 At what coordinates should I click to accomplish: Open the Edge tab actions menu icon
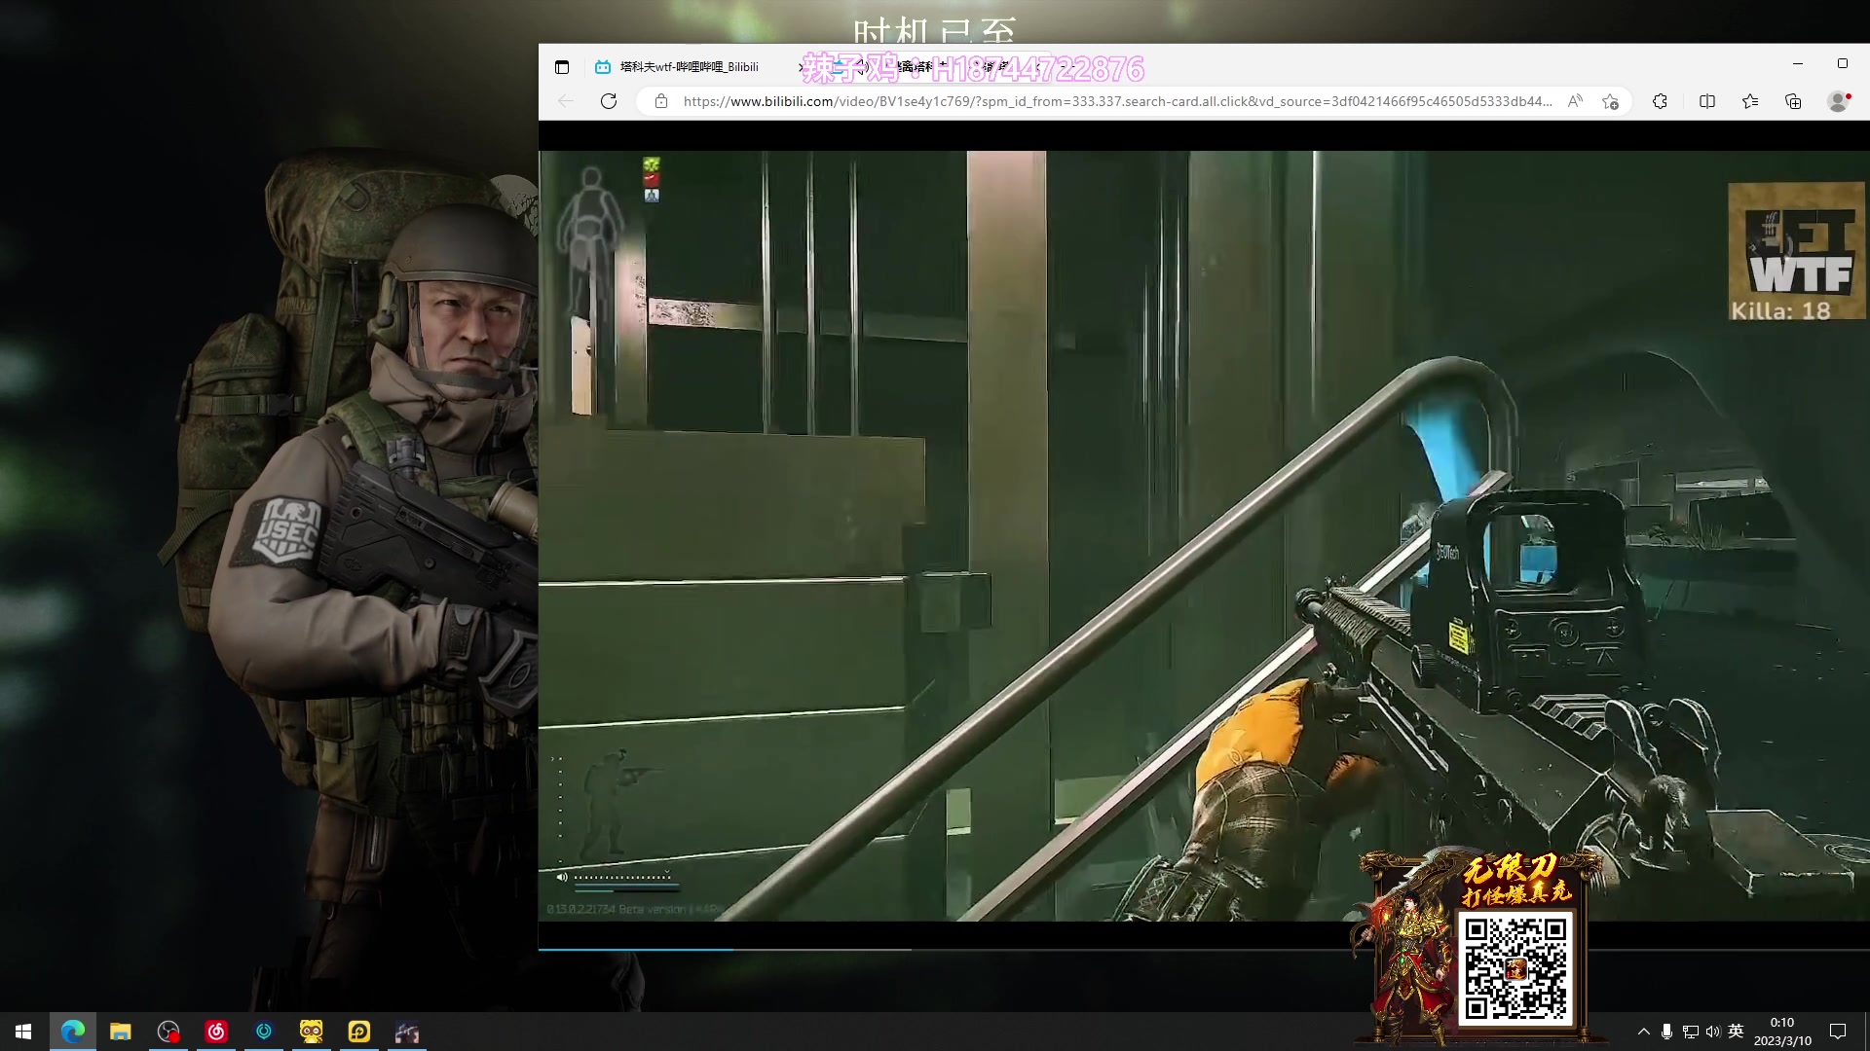pos(562,67)
